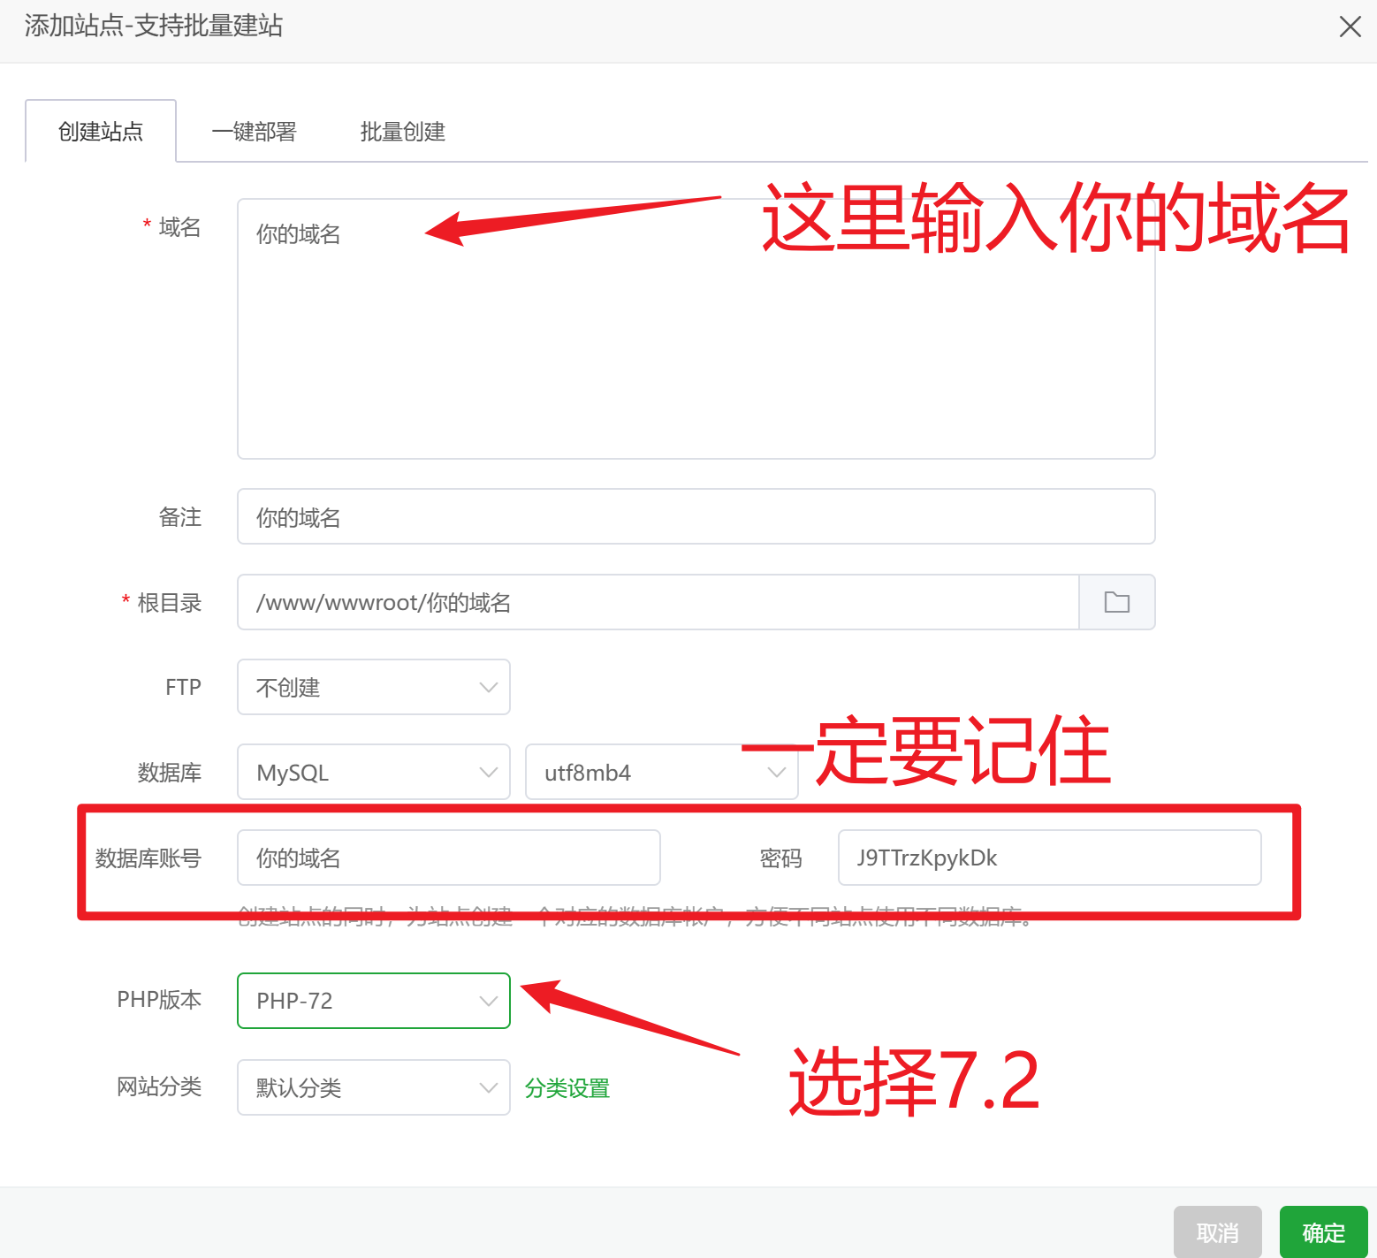Open the PHP版本 dropdown showing PHP-72
This screenshot has width=1377, height=1258.
373,1001
